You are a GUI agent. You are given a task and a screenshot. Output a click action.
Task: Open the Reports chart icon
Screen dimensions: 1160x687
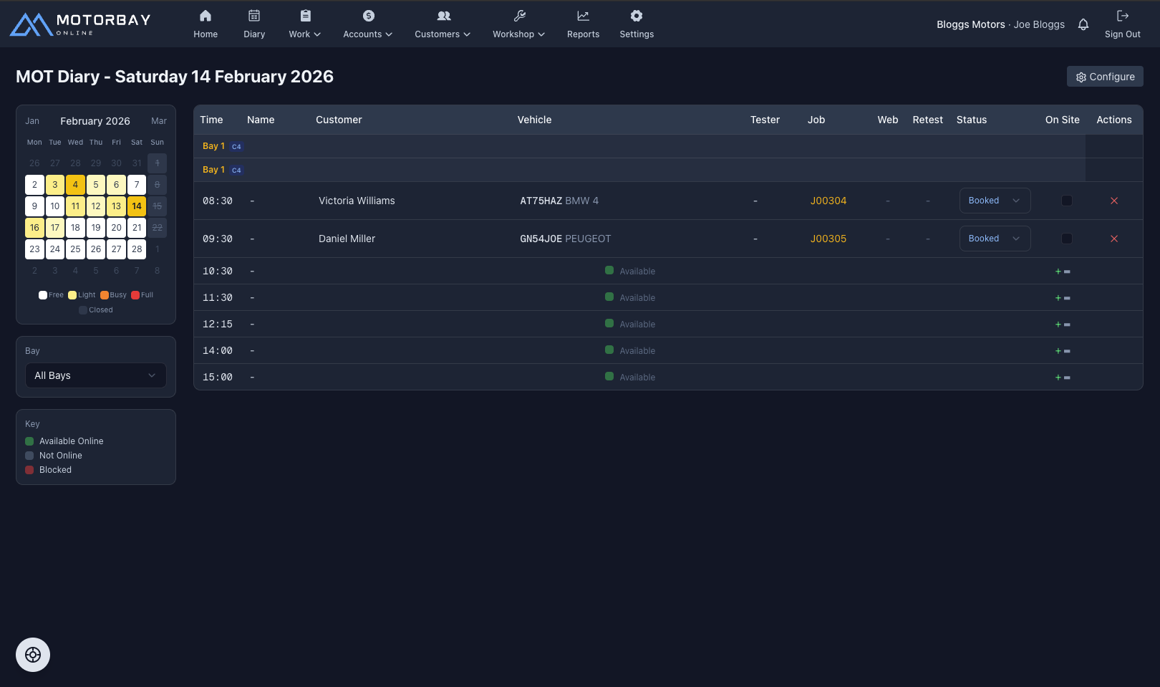click(x=583, y=15)
